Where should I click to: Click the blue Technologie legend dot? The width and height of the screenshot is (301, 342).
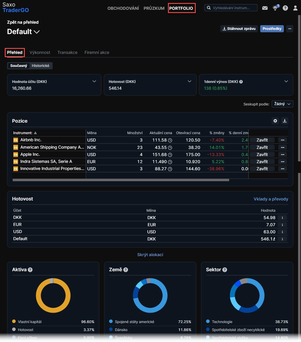pyautogui.click(x=208, y=321)
